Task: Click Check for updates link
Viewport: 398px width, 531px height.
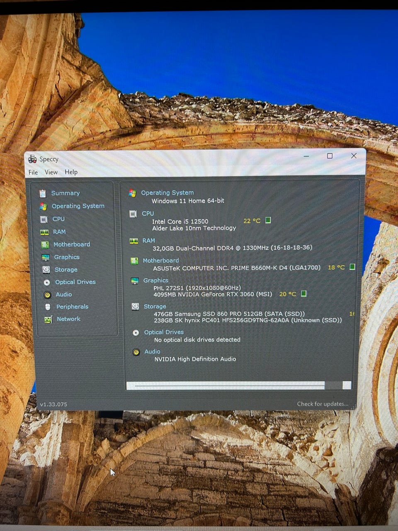Action: click(x=323, y=404)
